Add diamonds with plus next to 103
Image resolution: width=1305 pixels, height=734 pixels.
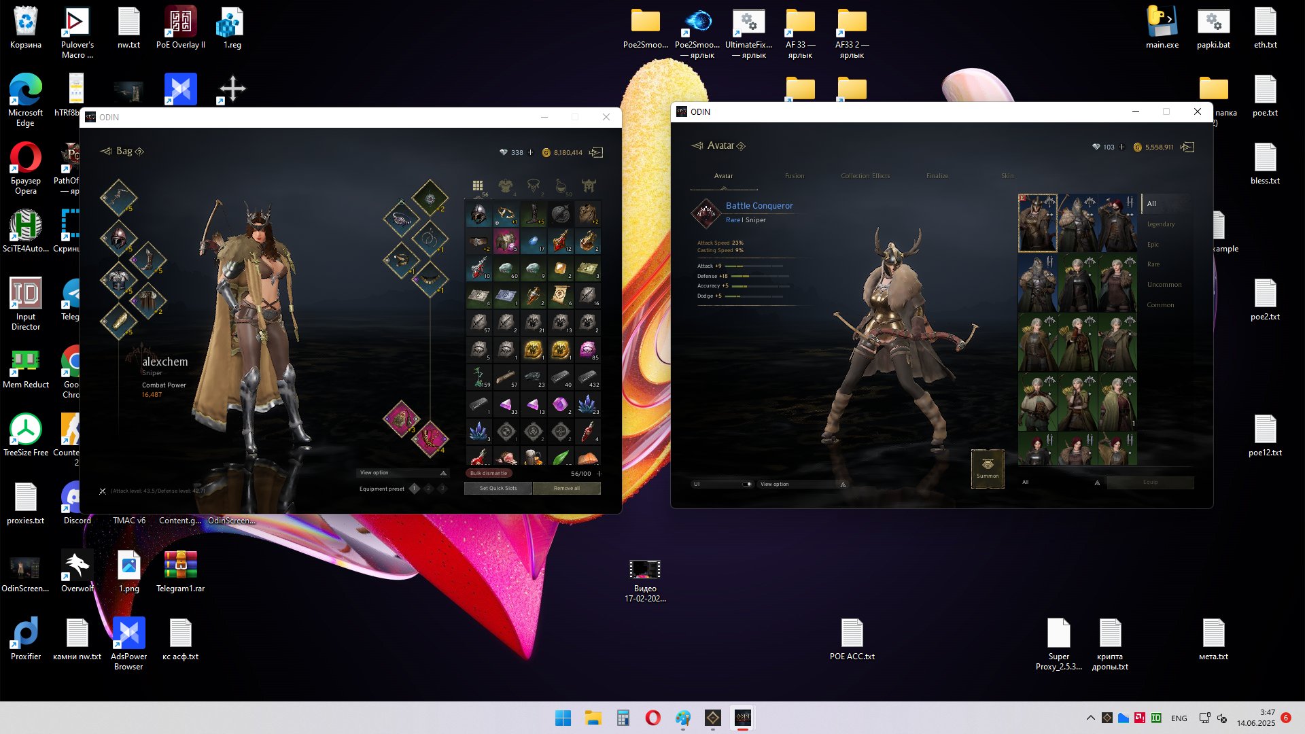coord(1122,147)
